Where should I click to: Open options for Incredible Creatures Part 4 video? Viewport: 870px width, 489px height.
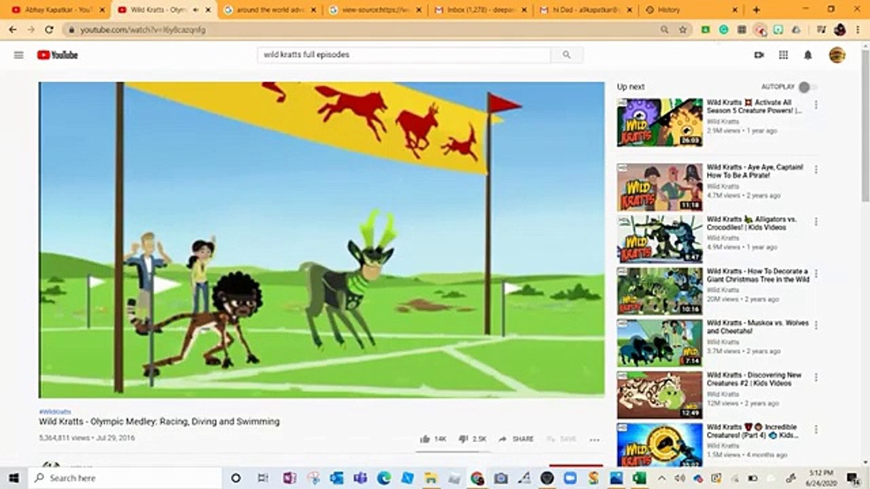[816, 430]
